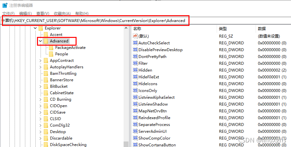Click the DWORD icon beside ListviewShadow
291x147 pixels.
click(x=135, y=104)
